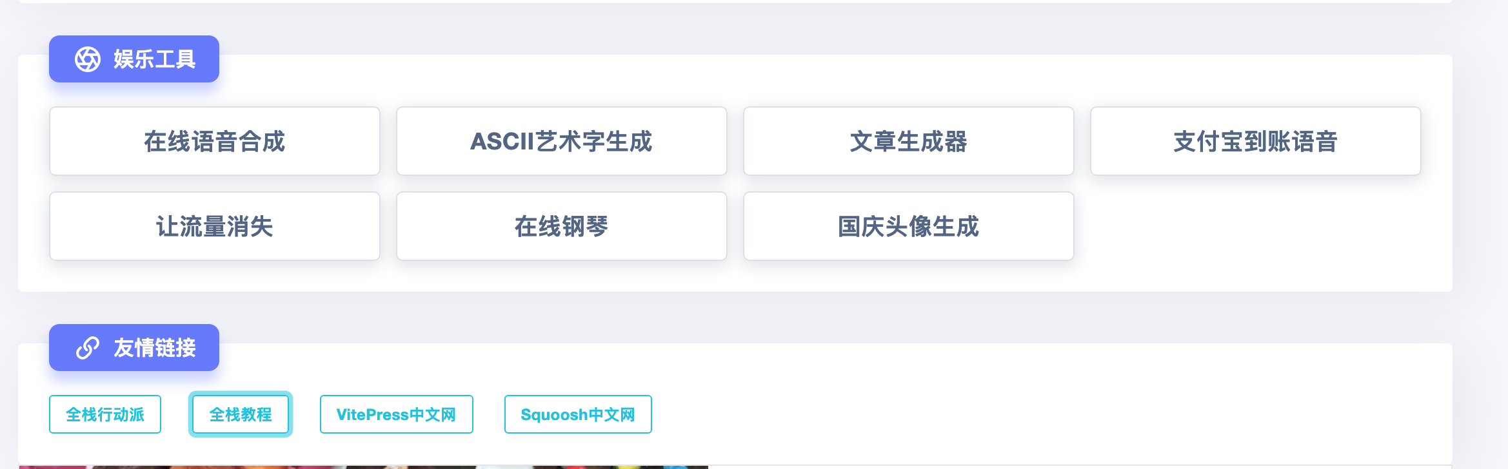The height and width of the screenshot is (469, 1508).
Task: Select the 友情链接 section header label
Action: (x=154, y=348)
